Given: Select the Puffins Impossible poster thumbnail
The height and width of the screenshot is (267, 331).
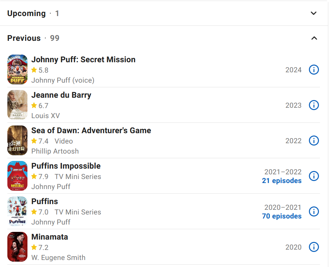Looking at the screenshot, I should click(x=17, y=176).
